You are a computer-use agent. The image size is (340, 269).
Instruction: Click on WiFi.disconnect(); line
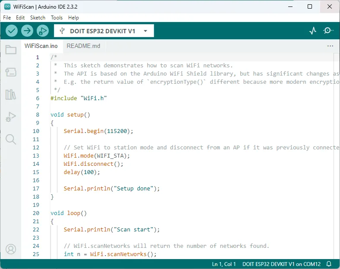coord(93,164)
